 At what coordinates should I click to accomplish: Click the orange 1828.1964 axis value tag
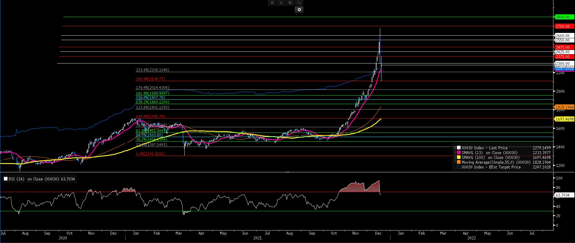point(564,107)
